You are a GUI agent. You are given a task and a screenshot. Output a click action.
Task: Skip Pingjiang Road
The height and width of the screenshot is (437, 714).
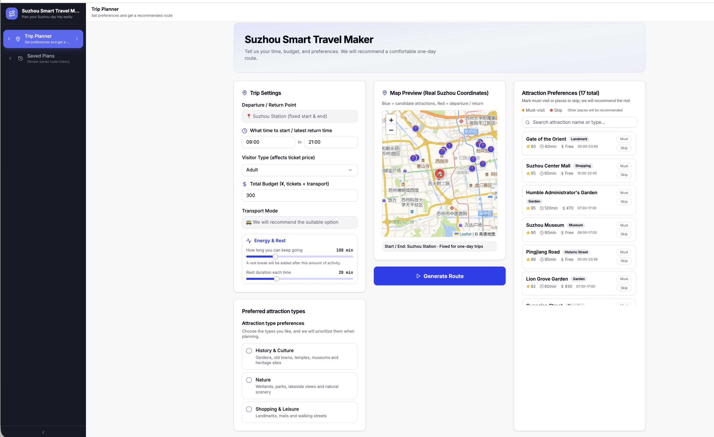(x=624, y=261)
